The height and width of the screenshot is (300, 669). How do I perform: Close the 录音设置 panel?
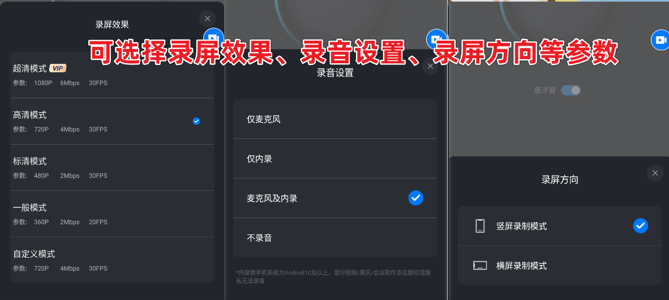(x=430, y=67)
